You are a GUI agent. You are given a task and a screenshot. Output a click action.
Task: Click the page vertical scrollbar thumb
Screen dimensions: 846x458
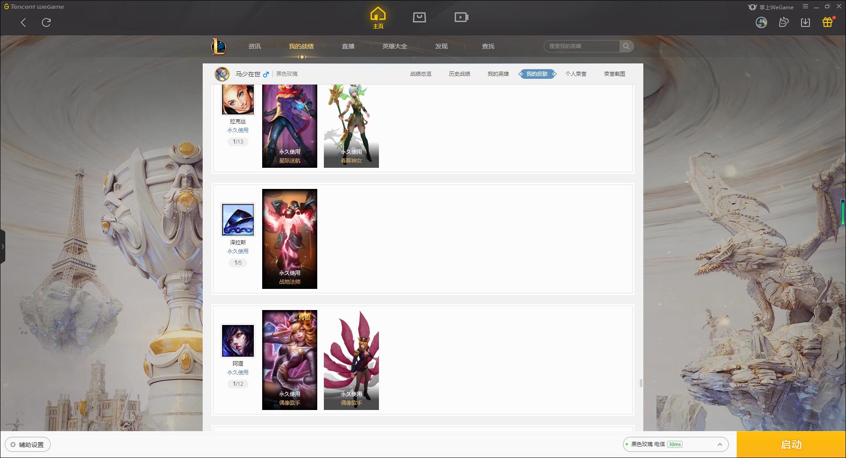pyautogui.click(x=641, y=383)
